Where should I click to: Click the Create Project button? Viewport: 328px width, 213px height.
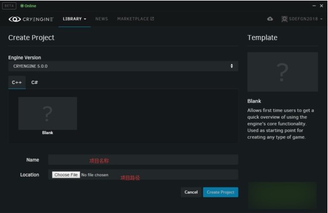220,192
